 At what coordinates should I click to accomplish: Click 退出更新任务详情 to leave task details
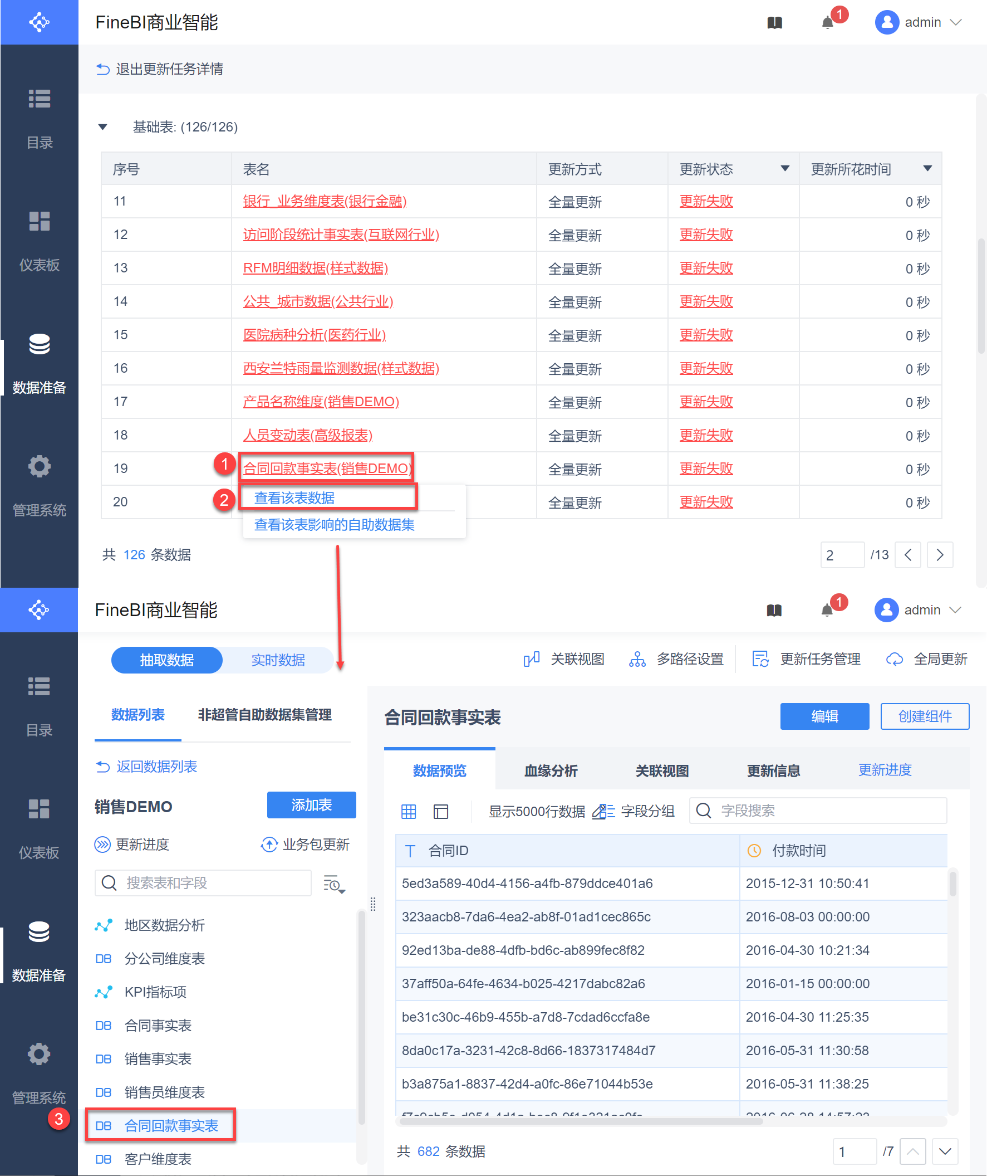pos(159,69)
